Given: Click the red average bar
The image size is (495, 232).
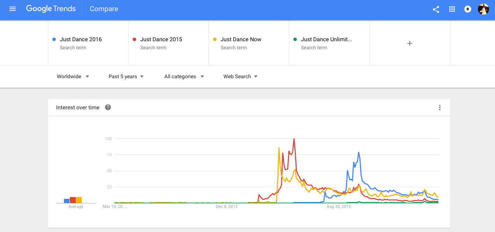Looking at the screenshot, I should [x=73, y=200].
